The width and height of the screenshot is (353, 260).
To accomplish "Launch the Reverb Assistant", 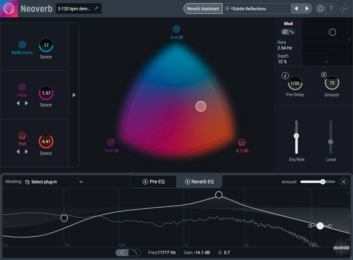I will click(x=203, y=8).
